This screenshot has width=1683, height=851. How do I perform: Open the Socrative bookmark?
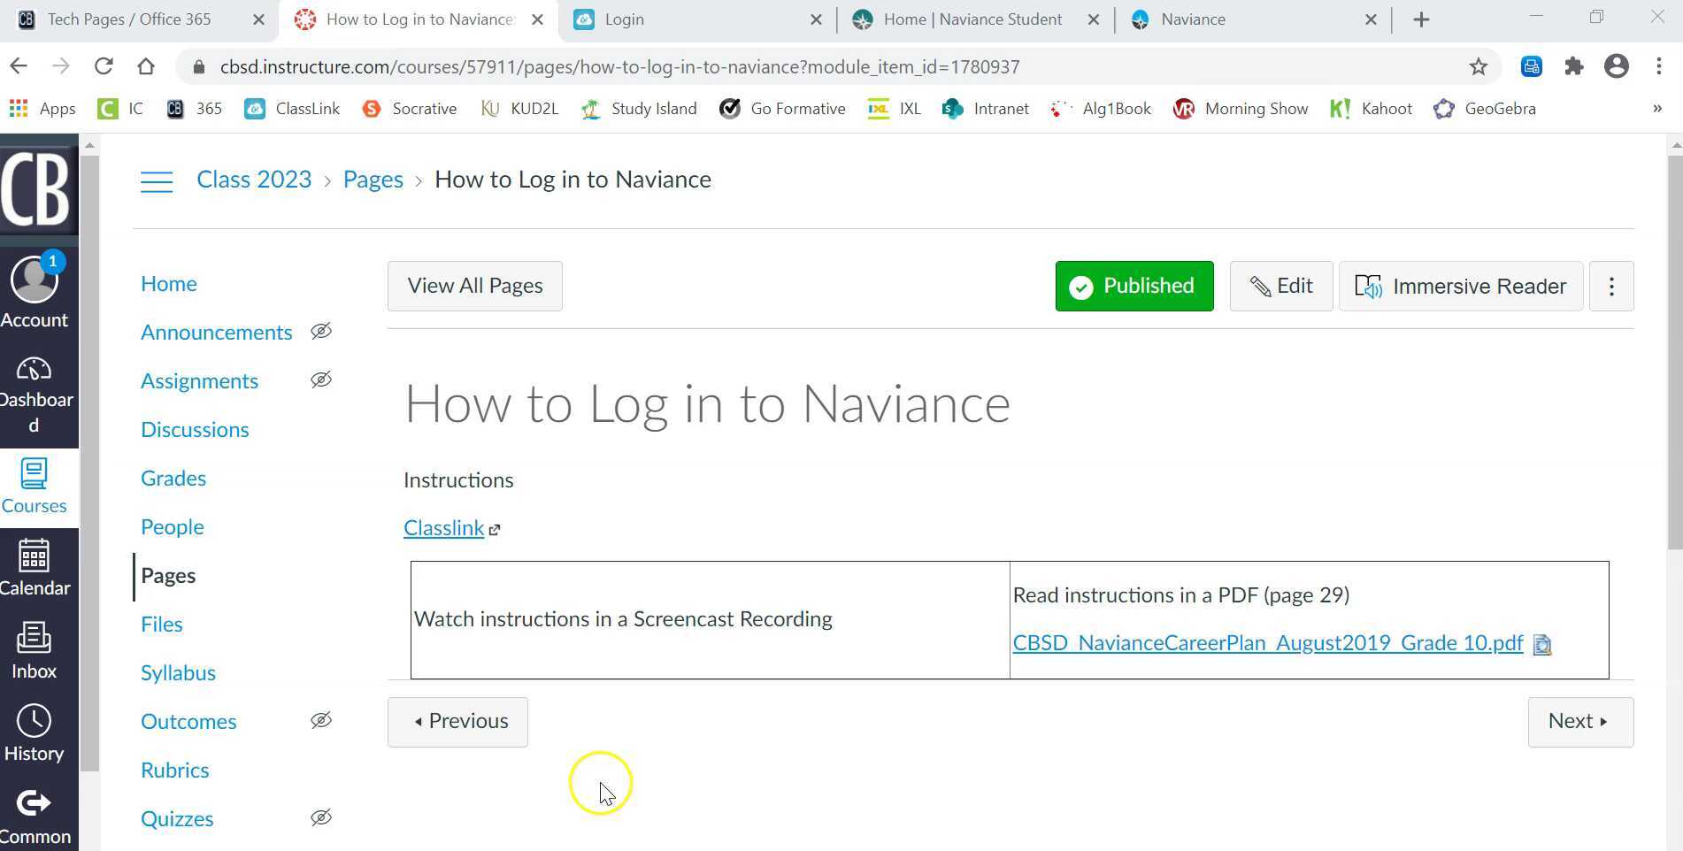tap(408, 108)
